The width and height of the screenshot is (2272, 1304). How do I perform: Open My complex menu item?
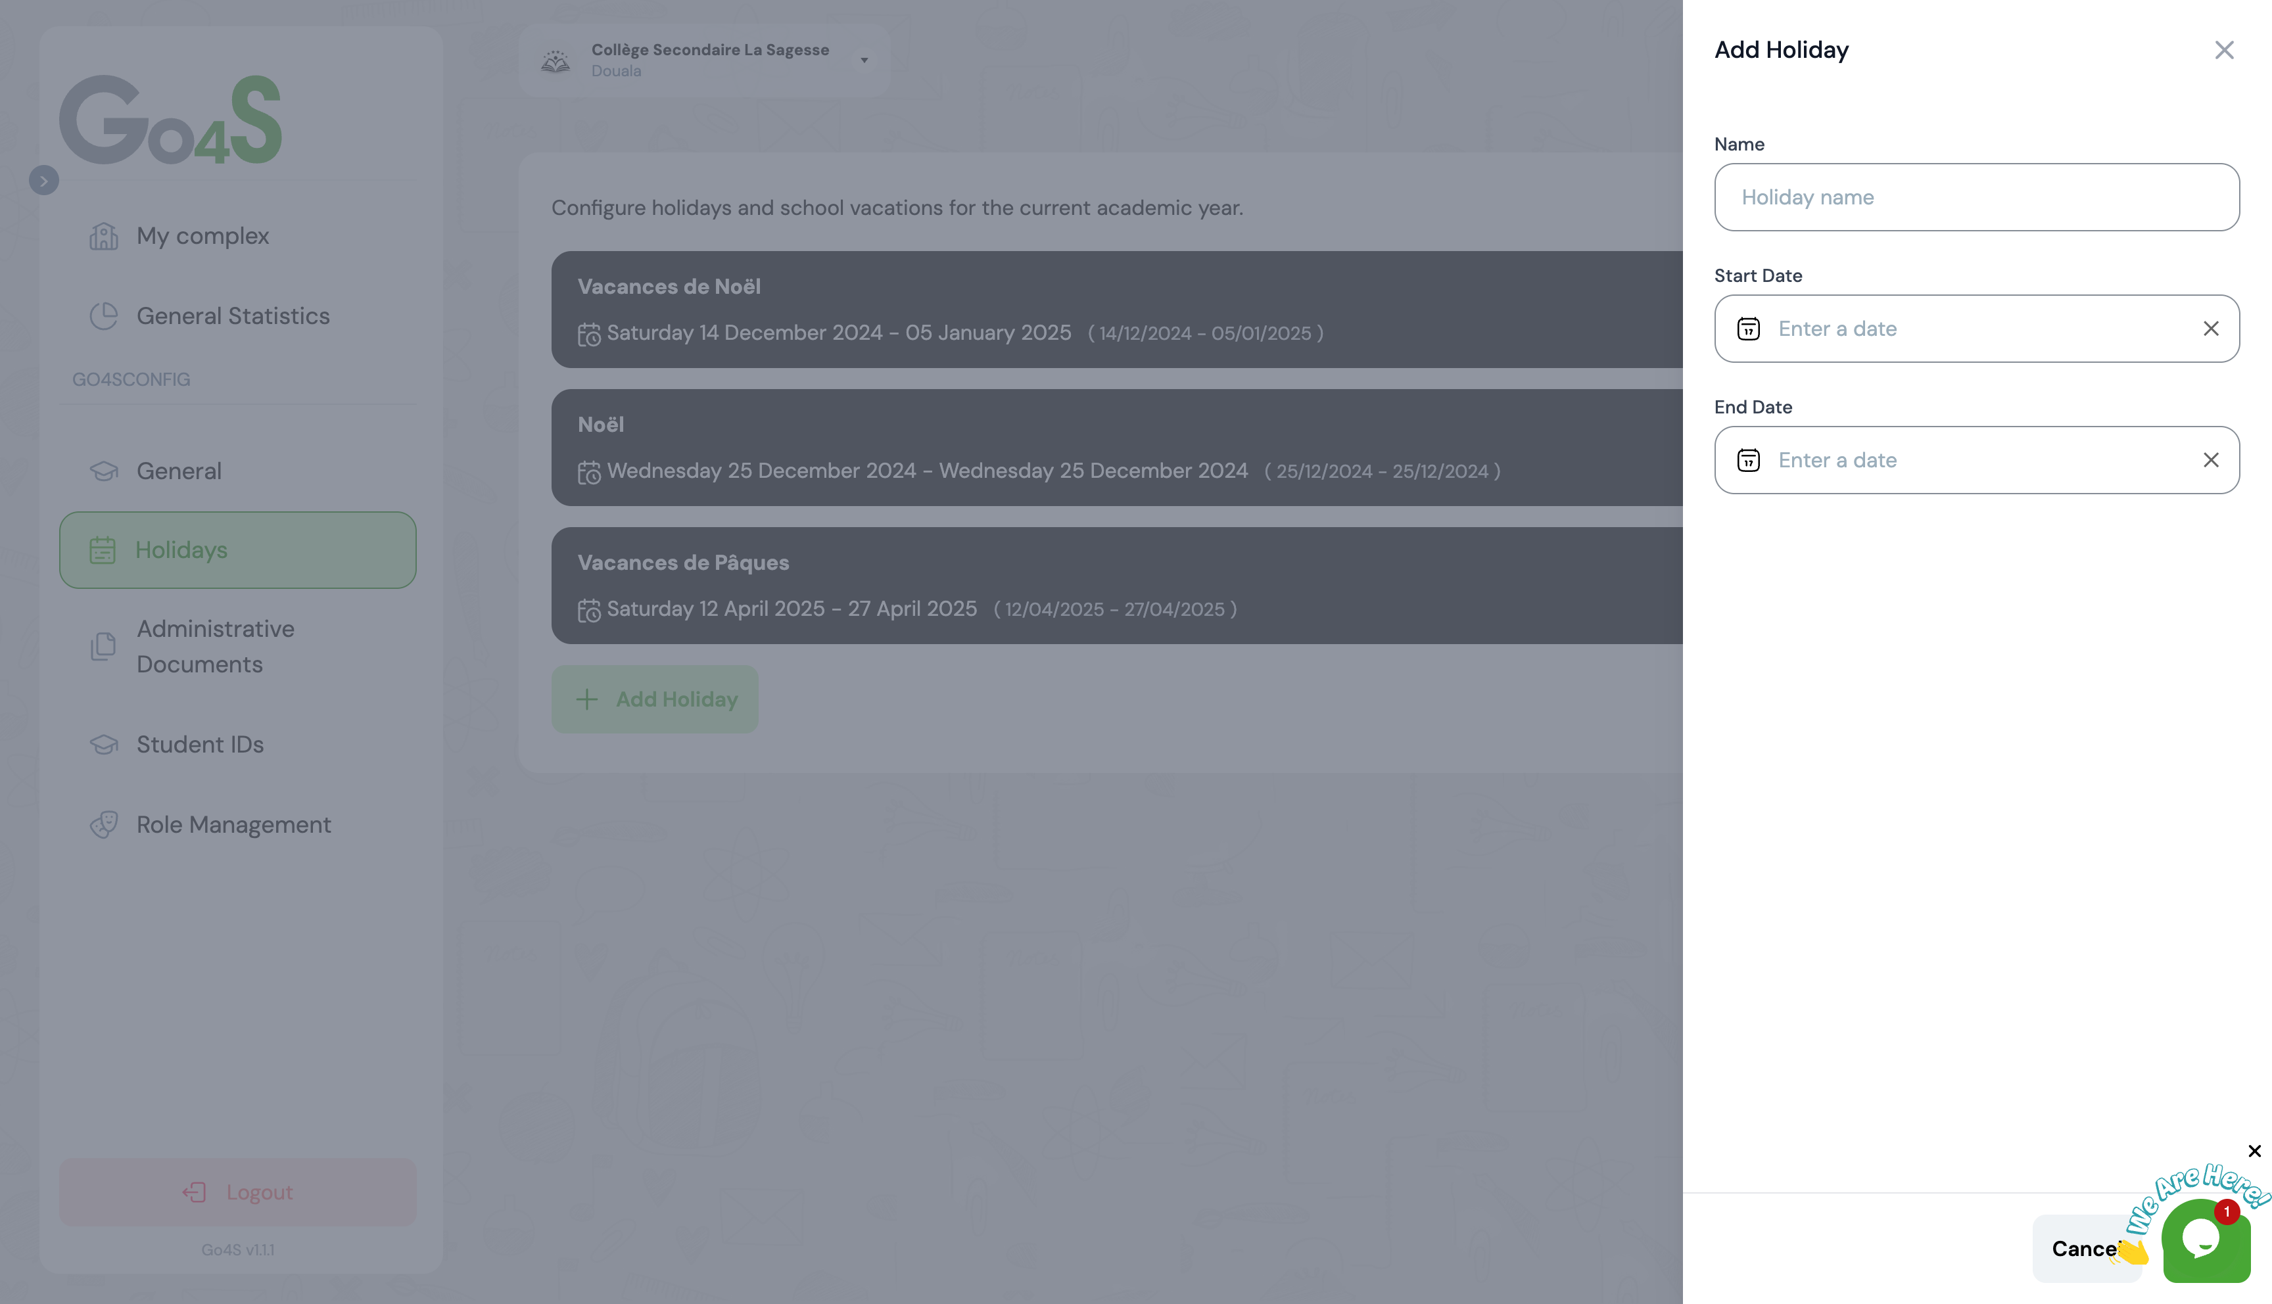[202, 237]
